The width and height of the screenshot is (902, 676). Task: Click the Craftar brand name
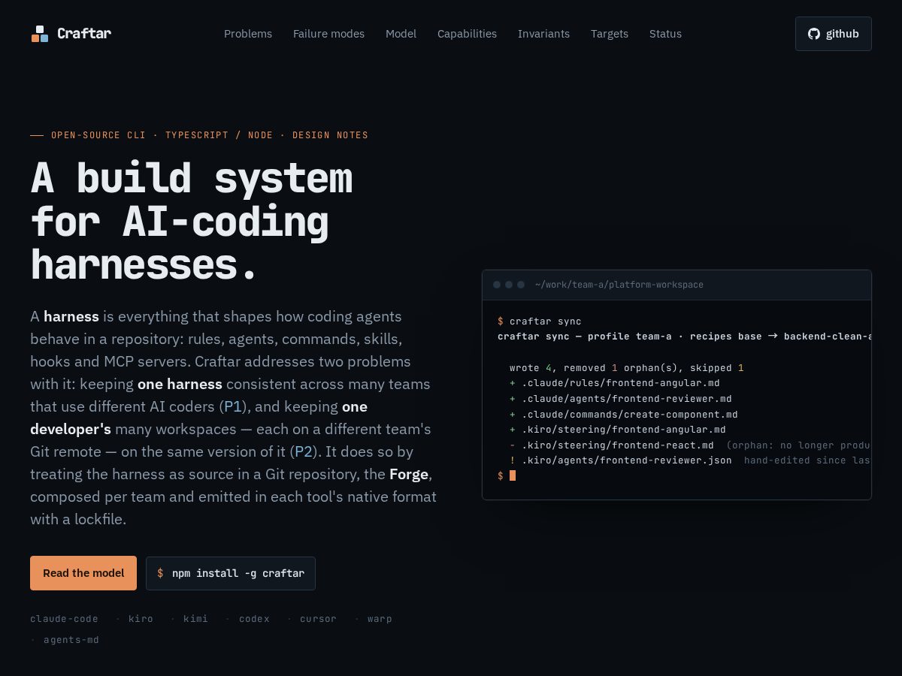84,33
